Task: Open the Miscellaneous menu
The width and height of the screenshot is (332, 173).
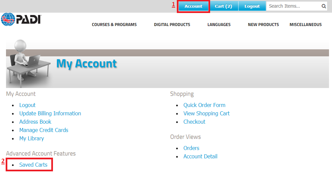Action: [305, 24]
